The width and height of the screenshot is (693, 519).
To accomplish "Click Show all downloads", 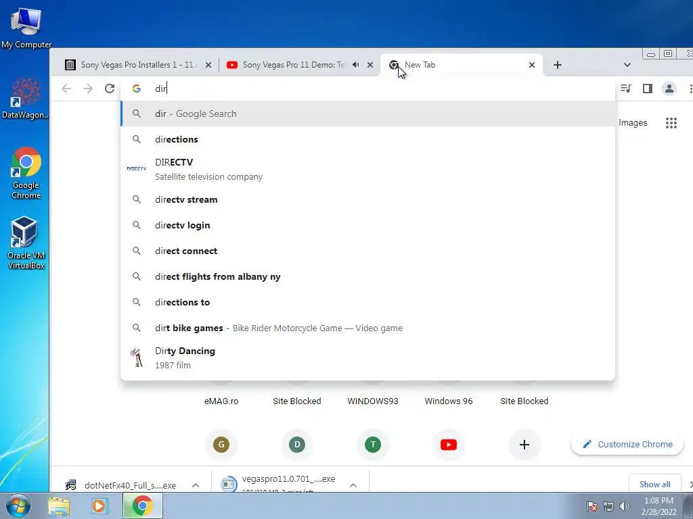I will click(x=654, y=484).
